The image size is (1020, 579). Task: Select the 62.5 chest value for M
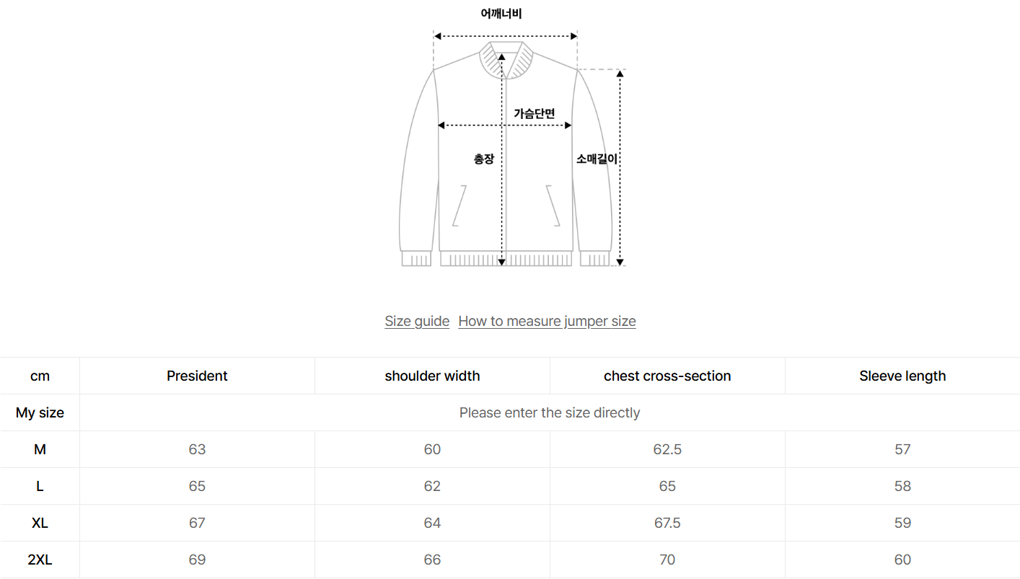667,450
